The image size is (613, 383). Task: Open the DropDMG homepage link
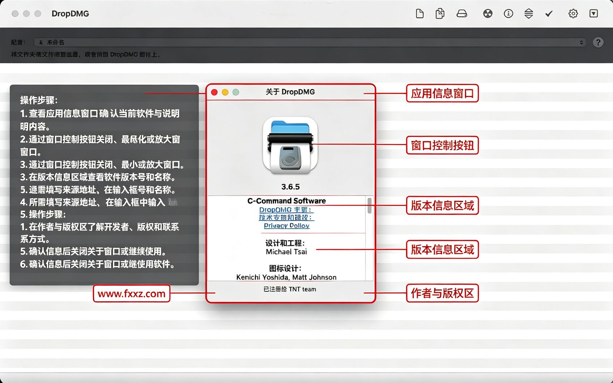coord(286,210)
